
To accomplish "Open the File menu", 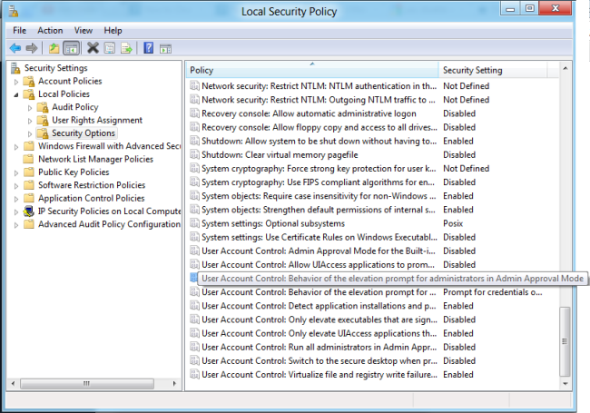I will tap(20, 31).
